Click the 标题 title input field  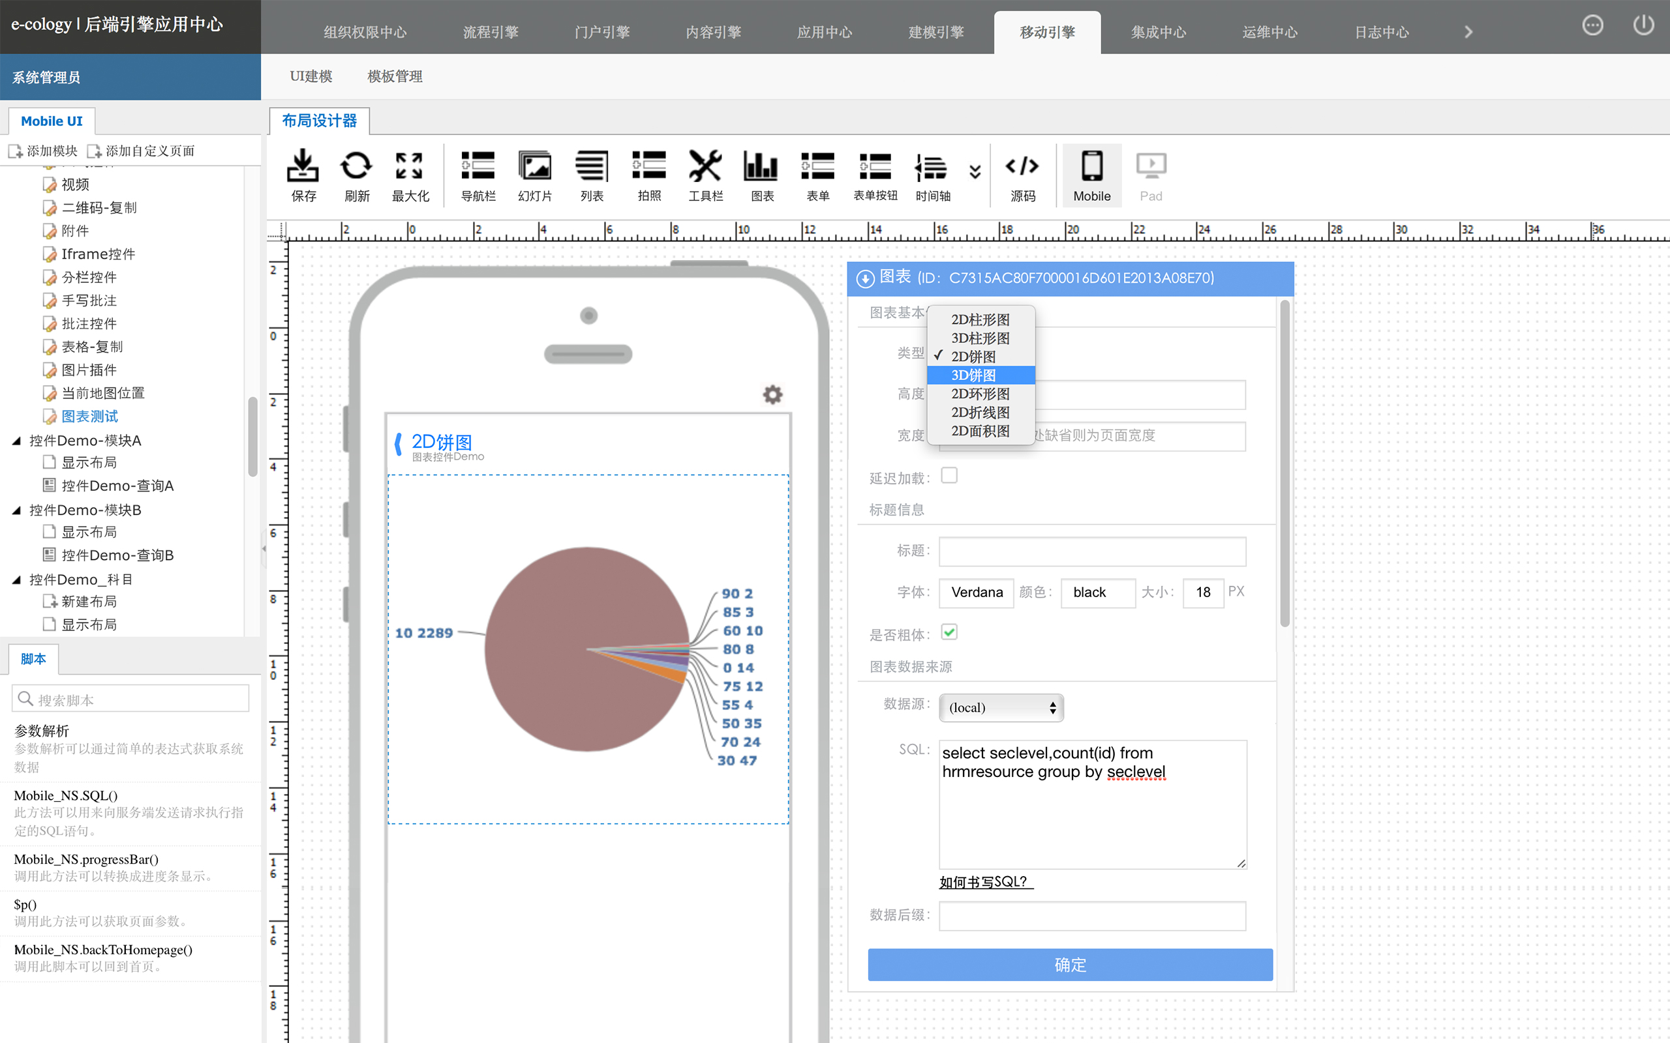[1093, 551]
